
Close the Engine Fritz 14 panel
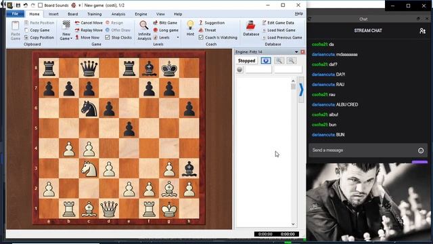click(302, 52)
